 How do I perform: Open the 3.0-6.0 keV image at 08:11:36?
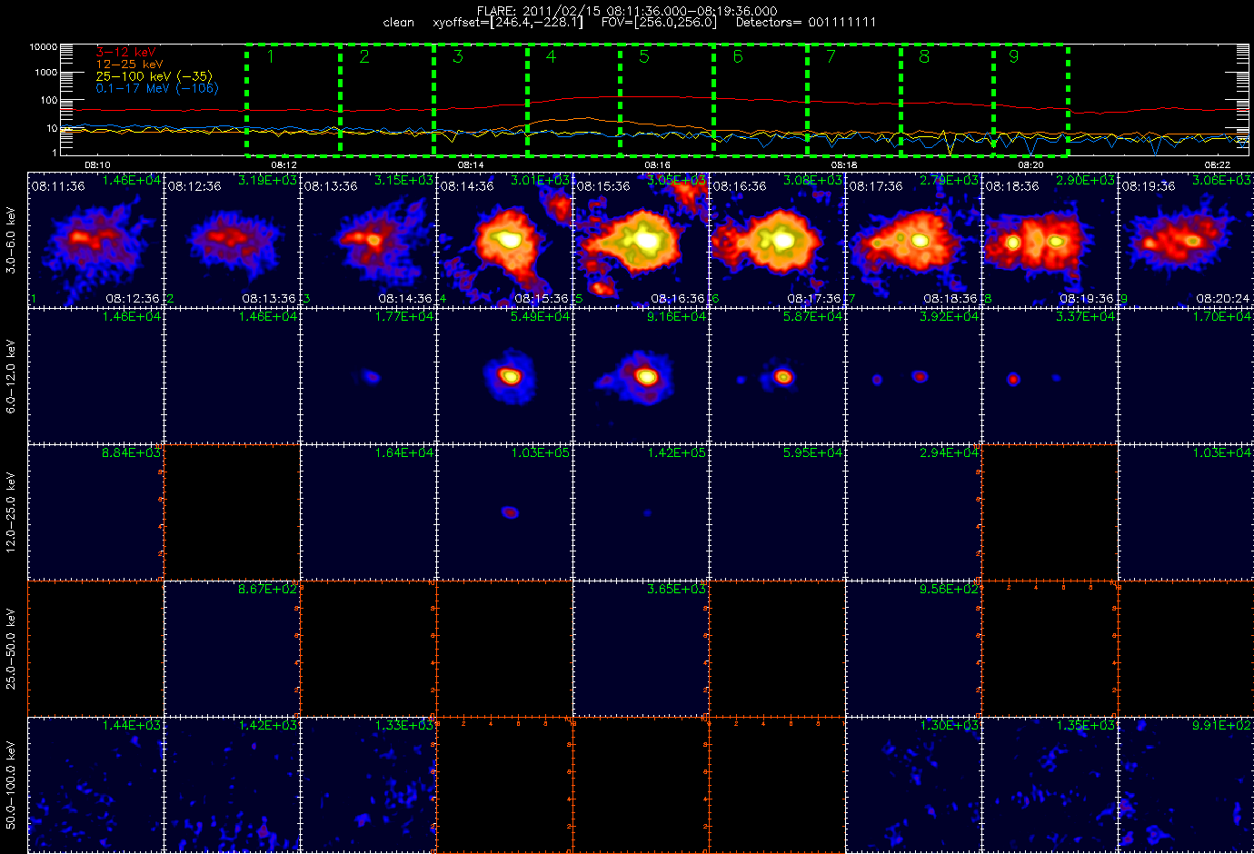click(x=95, y=239)
